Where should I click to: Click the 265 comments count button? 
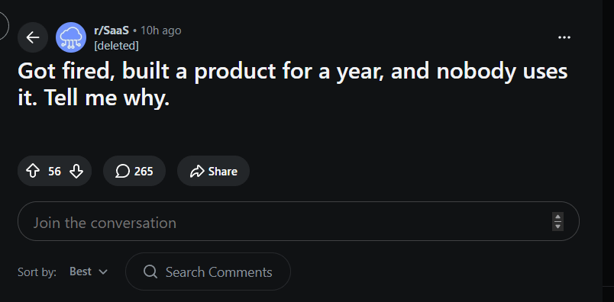(134, 171)
